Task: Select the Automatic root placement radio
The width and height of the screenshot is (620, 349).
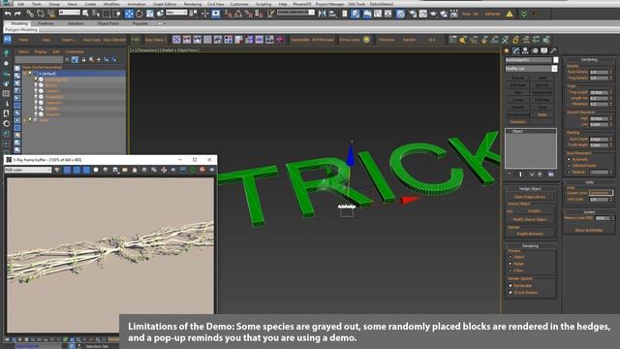Action: point(569,159)
